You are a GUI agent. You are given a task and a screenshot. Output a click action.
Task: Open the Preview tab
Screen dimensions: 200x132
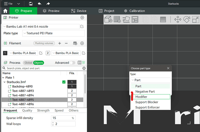pyautogui.click(x=51, y=11)
